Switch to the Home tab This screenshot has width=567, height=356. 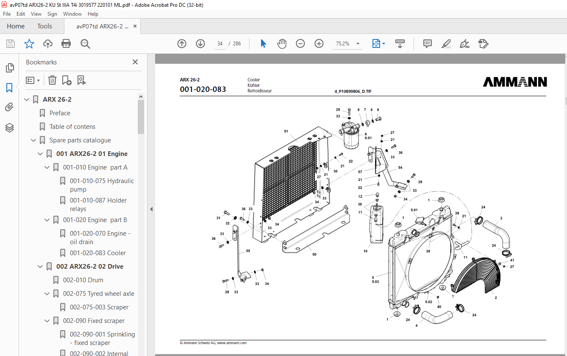16,26
